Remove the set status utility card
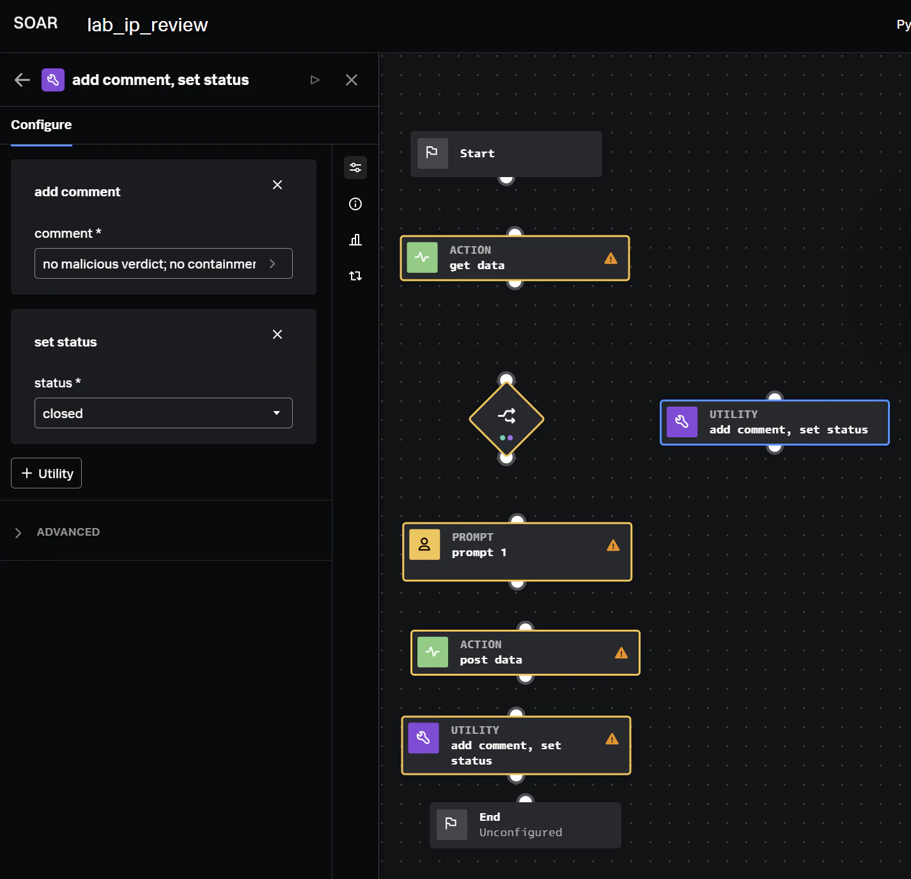This screenshot has width=911, height=879. (x=277, y=334)
